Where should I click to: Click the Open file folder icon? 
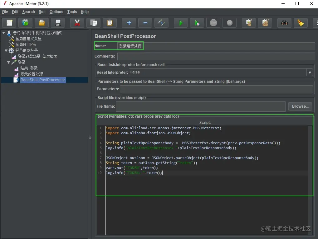pos(42,23)
